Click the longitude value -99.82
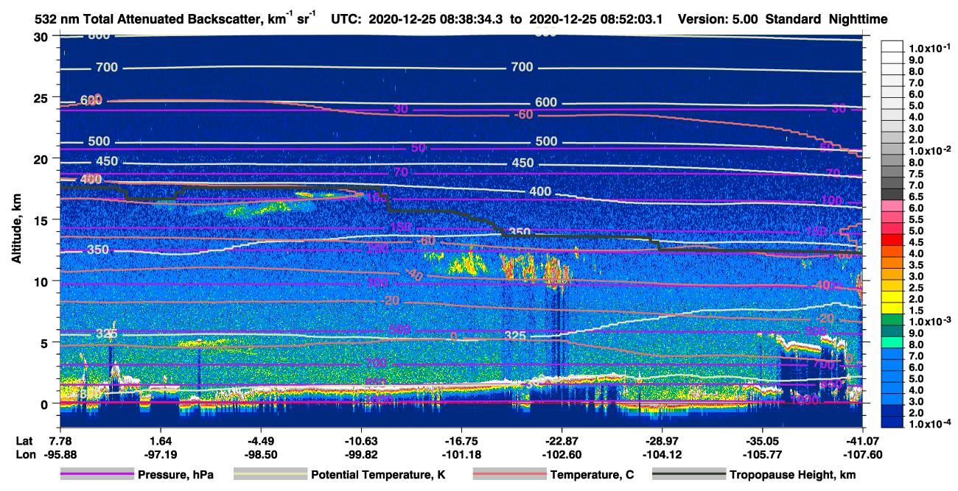Viewport: 958px width, 491px height. [x=361, y=454]
